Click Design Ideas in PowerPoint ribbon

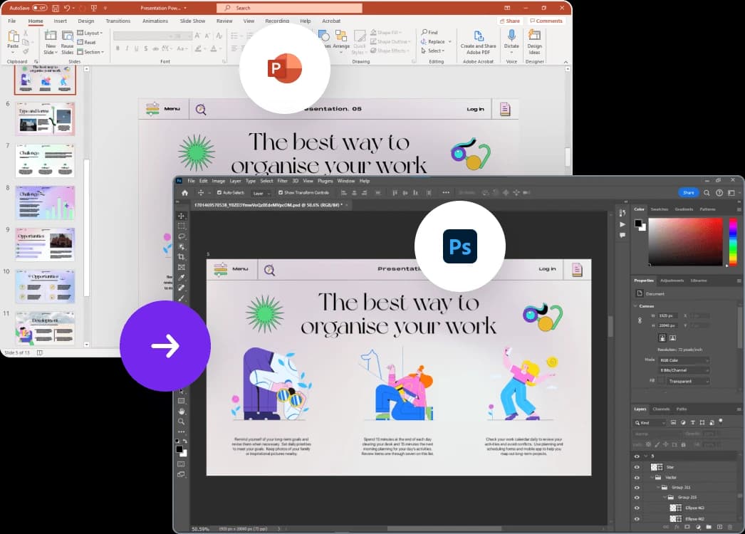[534, 42]
